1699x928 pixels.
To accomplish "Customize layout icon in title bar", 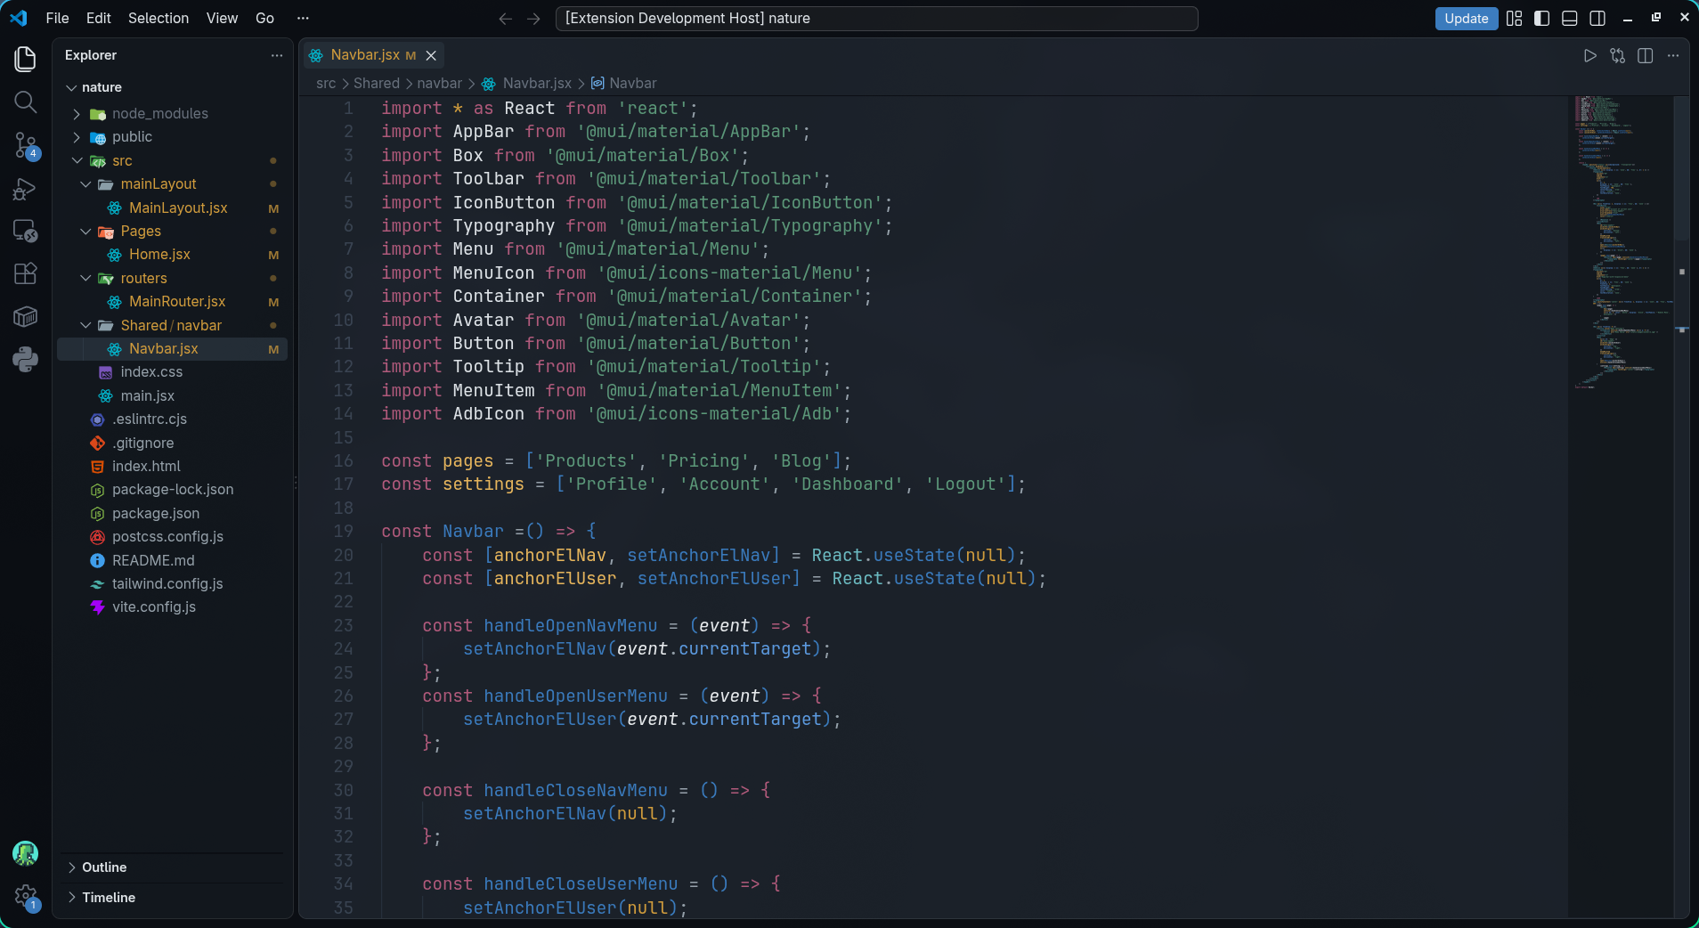I will click(x=1515, y=19).
